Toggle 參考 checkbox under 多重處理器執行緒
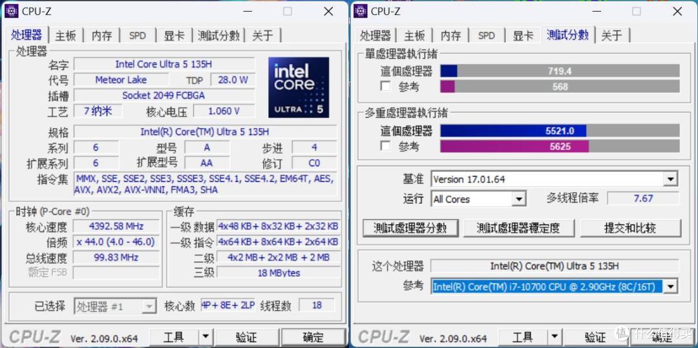Viewport: 698px width, 348px height. point(385,146)
